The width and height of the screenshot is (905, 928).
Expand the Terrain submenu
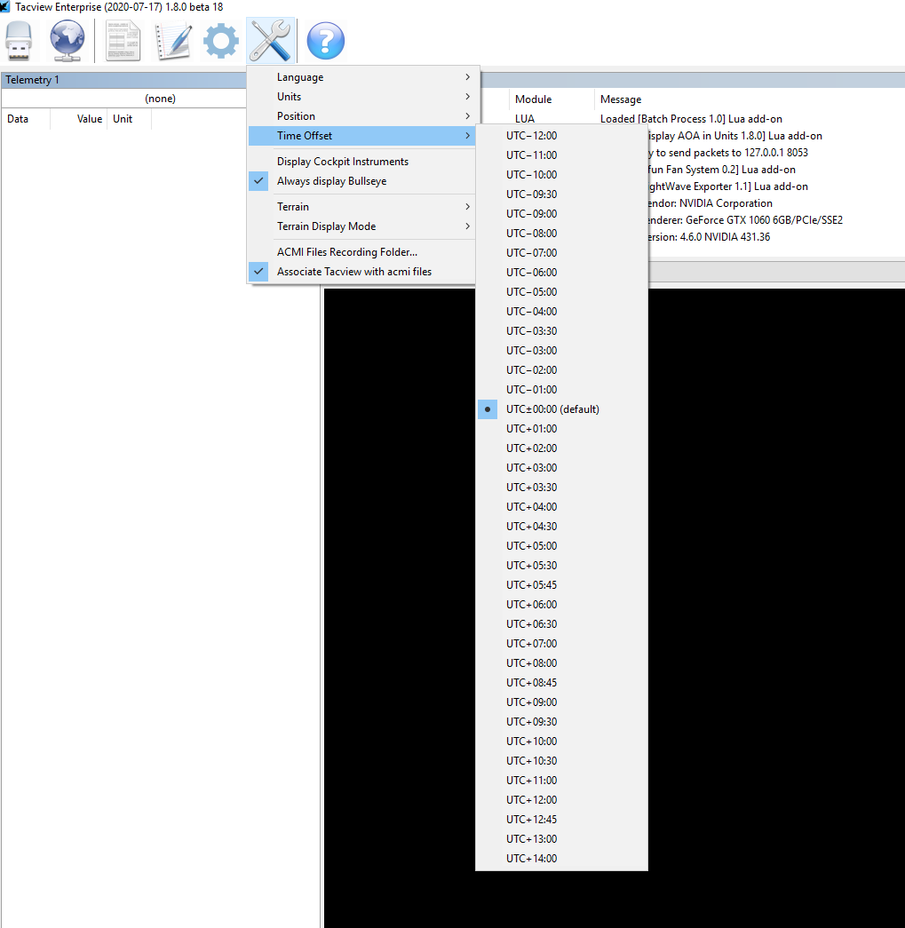pos(361,207)
